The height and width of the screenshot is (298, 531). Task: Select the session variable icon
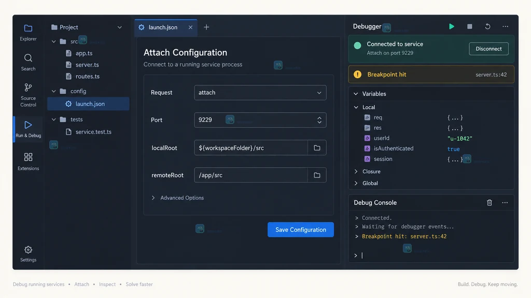(367, 159)
